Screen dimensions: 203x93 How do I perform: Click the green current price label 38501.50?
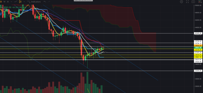(198, 48)
